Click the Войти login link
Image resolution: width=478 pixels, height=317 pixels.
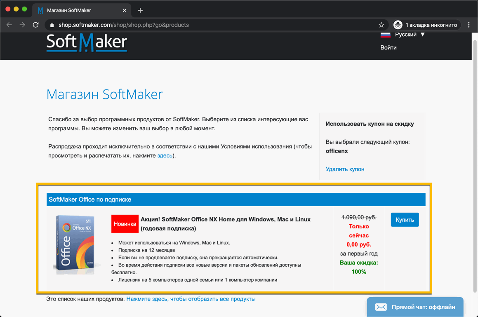[x=389, y=47]
